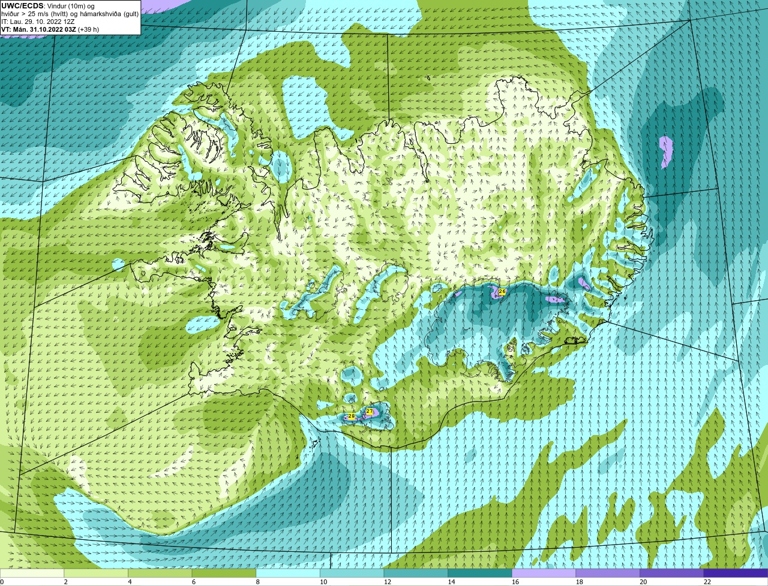Click the 10–12 m/s light teal swatch
Image resolution: width=768 pixels, height=586 pixels.
(x=352, y=573)
